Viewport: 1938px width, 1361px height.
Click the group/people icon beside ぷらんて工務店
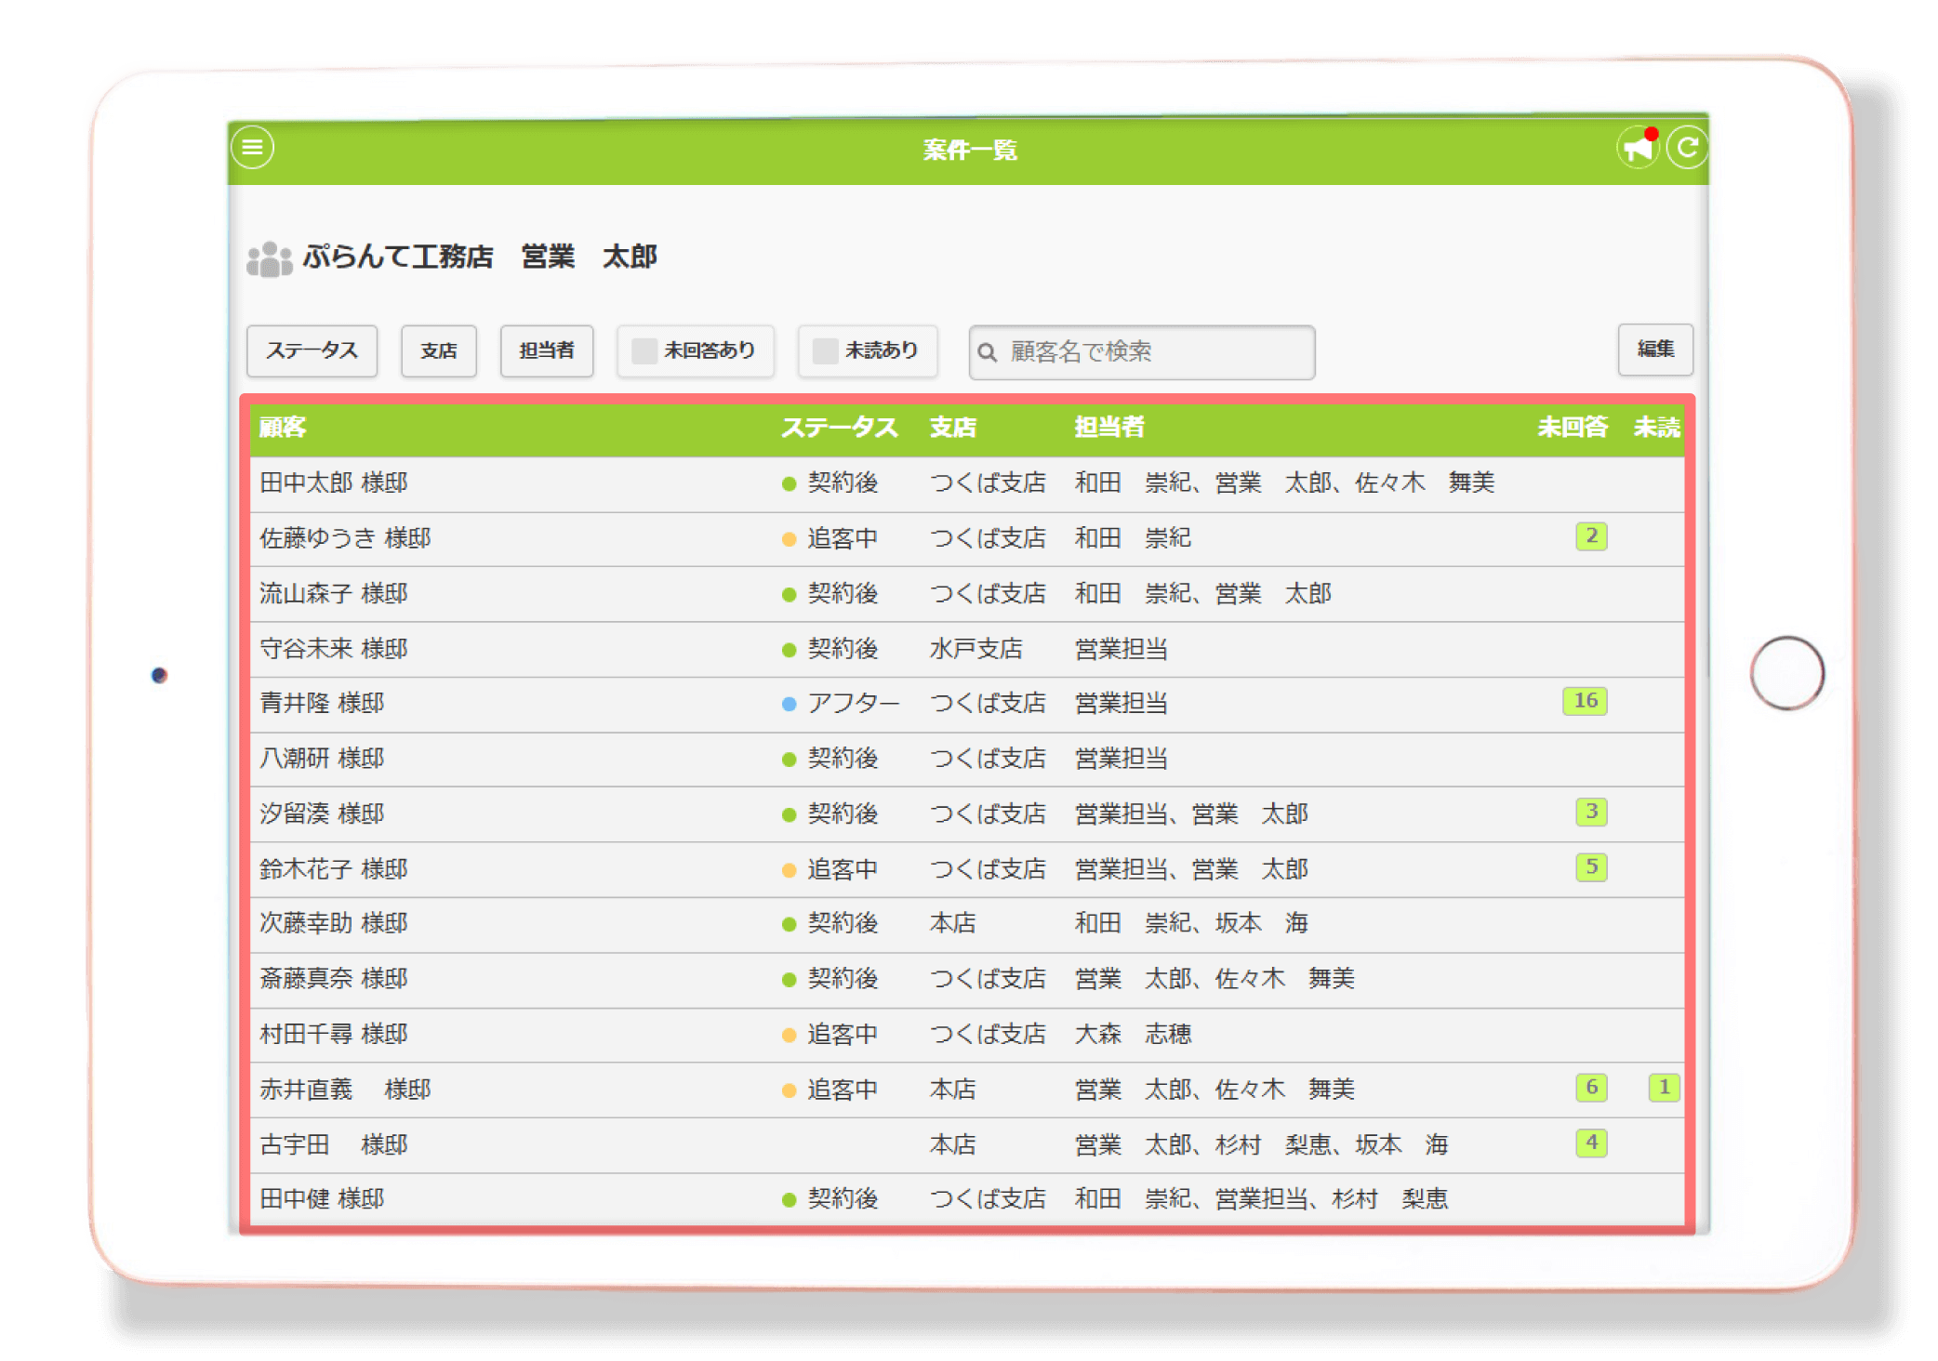(x=268, y=258)
